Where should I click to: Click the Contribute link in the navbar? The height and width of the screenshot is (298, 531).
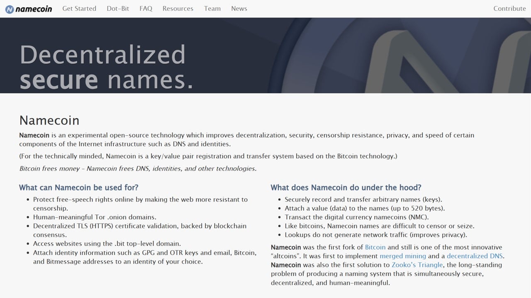tap(509, 8)
